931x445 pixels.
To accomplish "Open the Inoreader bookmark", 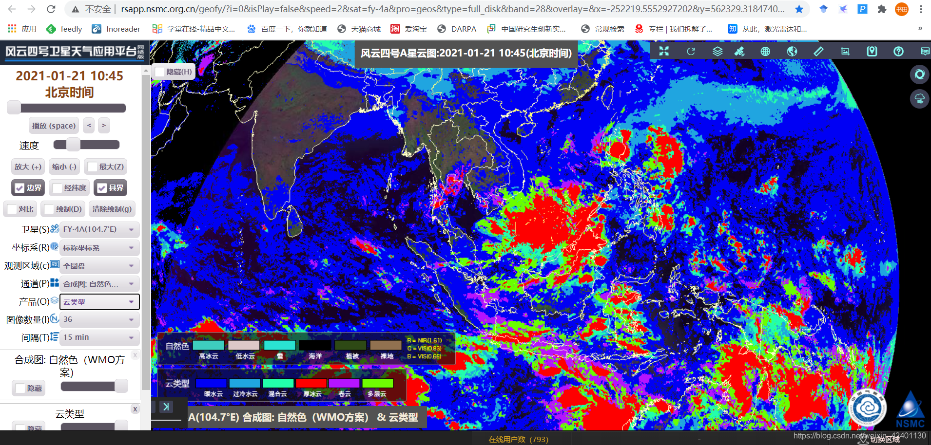I will click(116, 29).
